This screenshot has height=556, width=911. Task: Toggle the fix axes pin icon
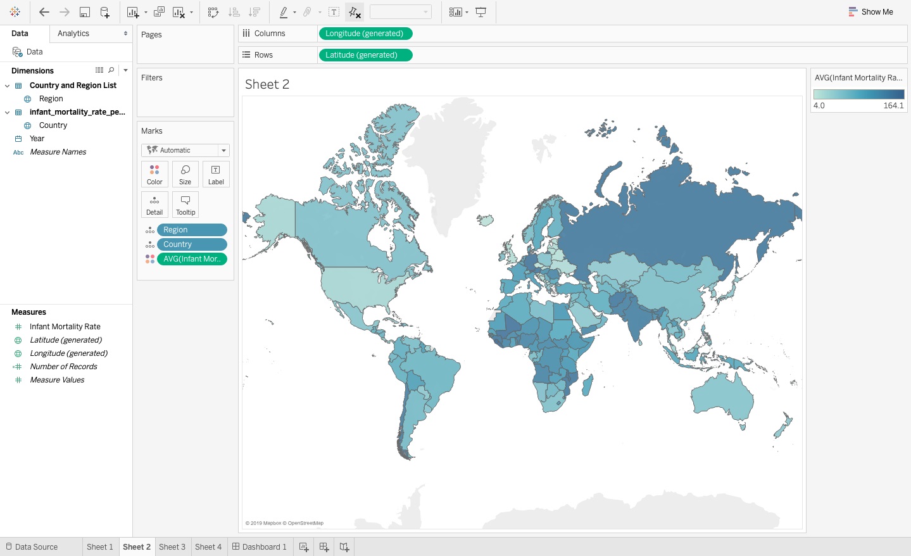click(355, 12)
